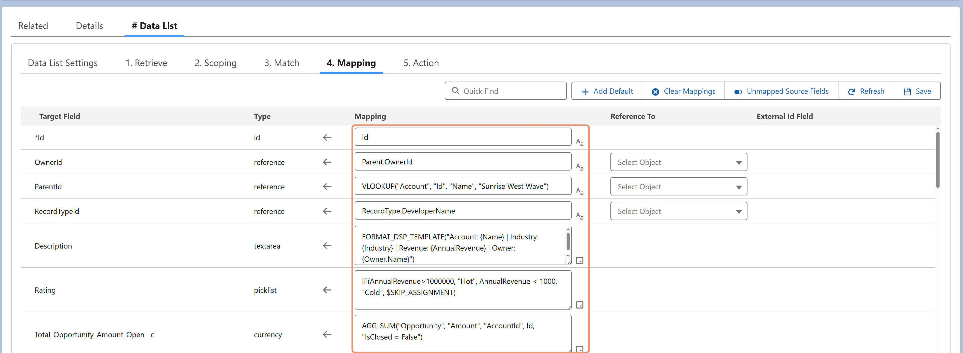The width and height of the screenshot is (963, 353).
Task: Toggle Unmapped Source Fields
Action: [781, 91]
